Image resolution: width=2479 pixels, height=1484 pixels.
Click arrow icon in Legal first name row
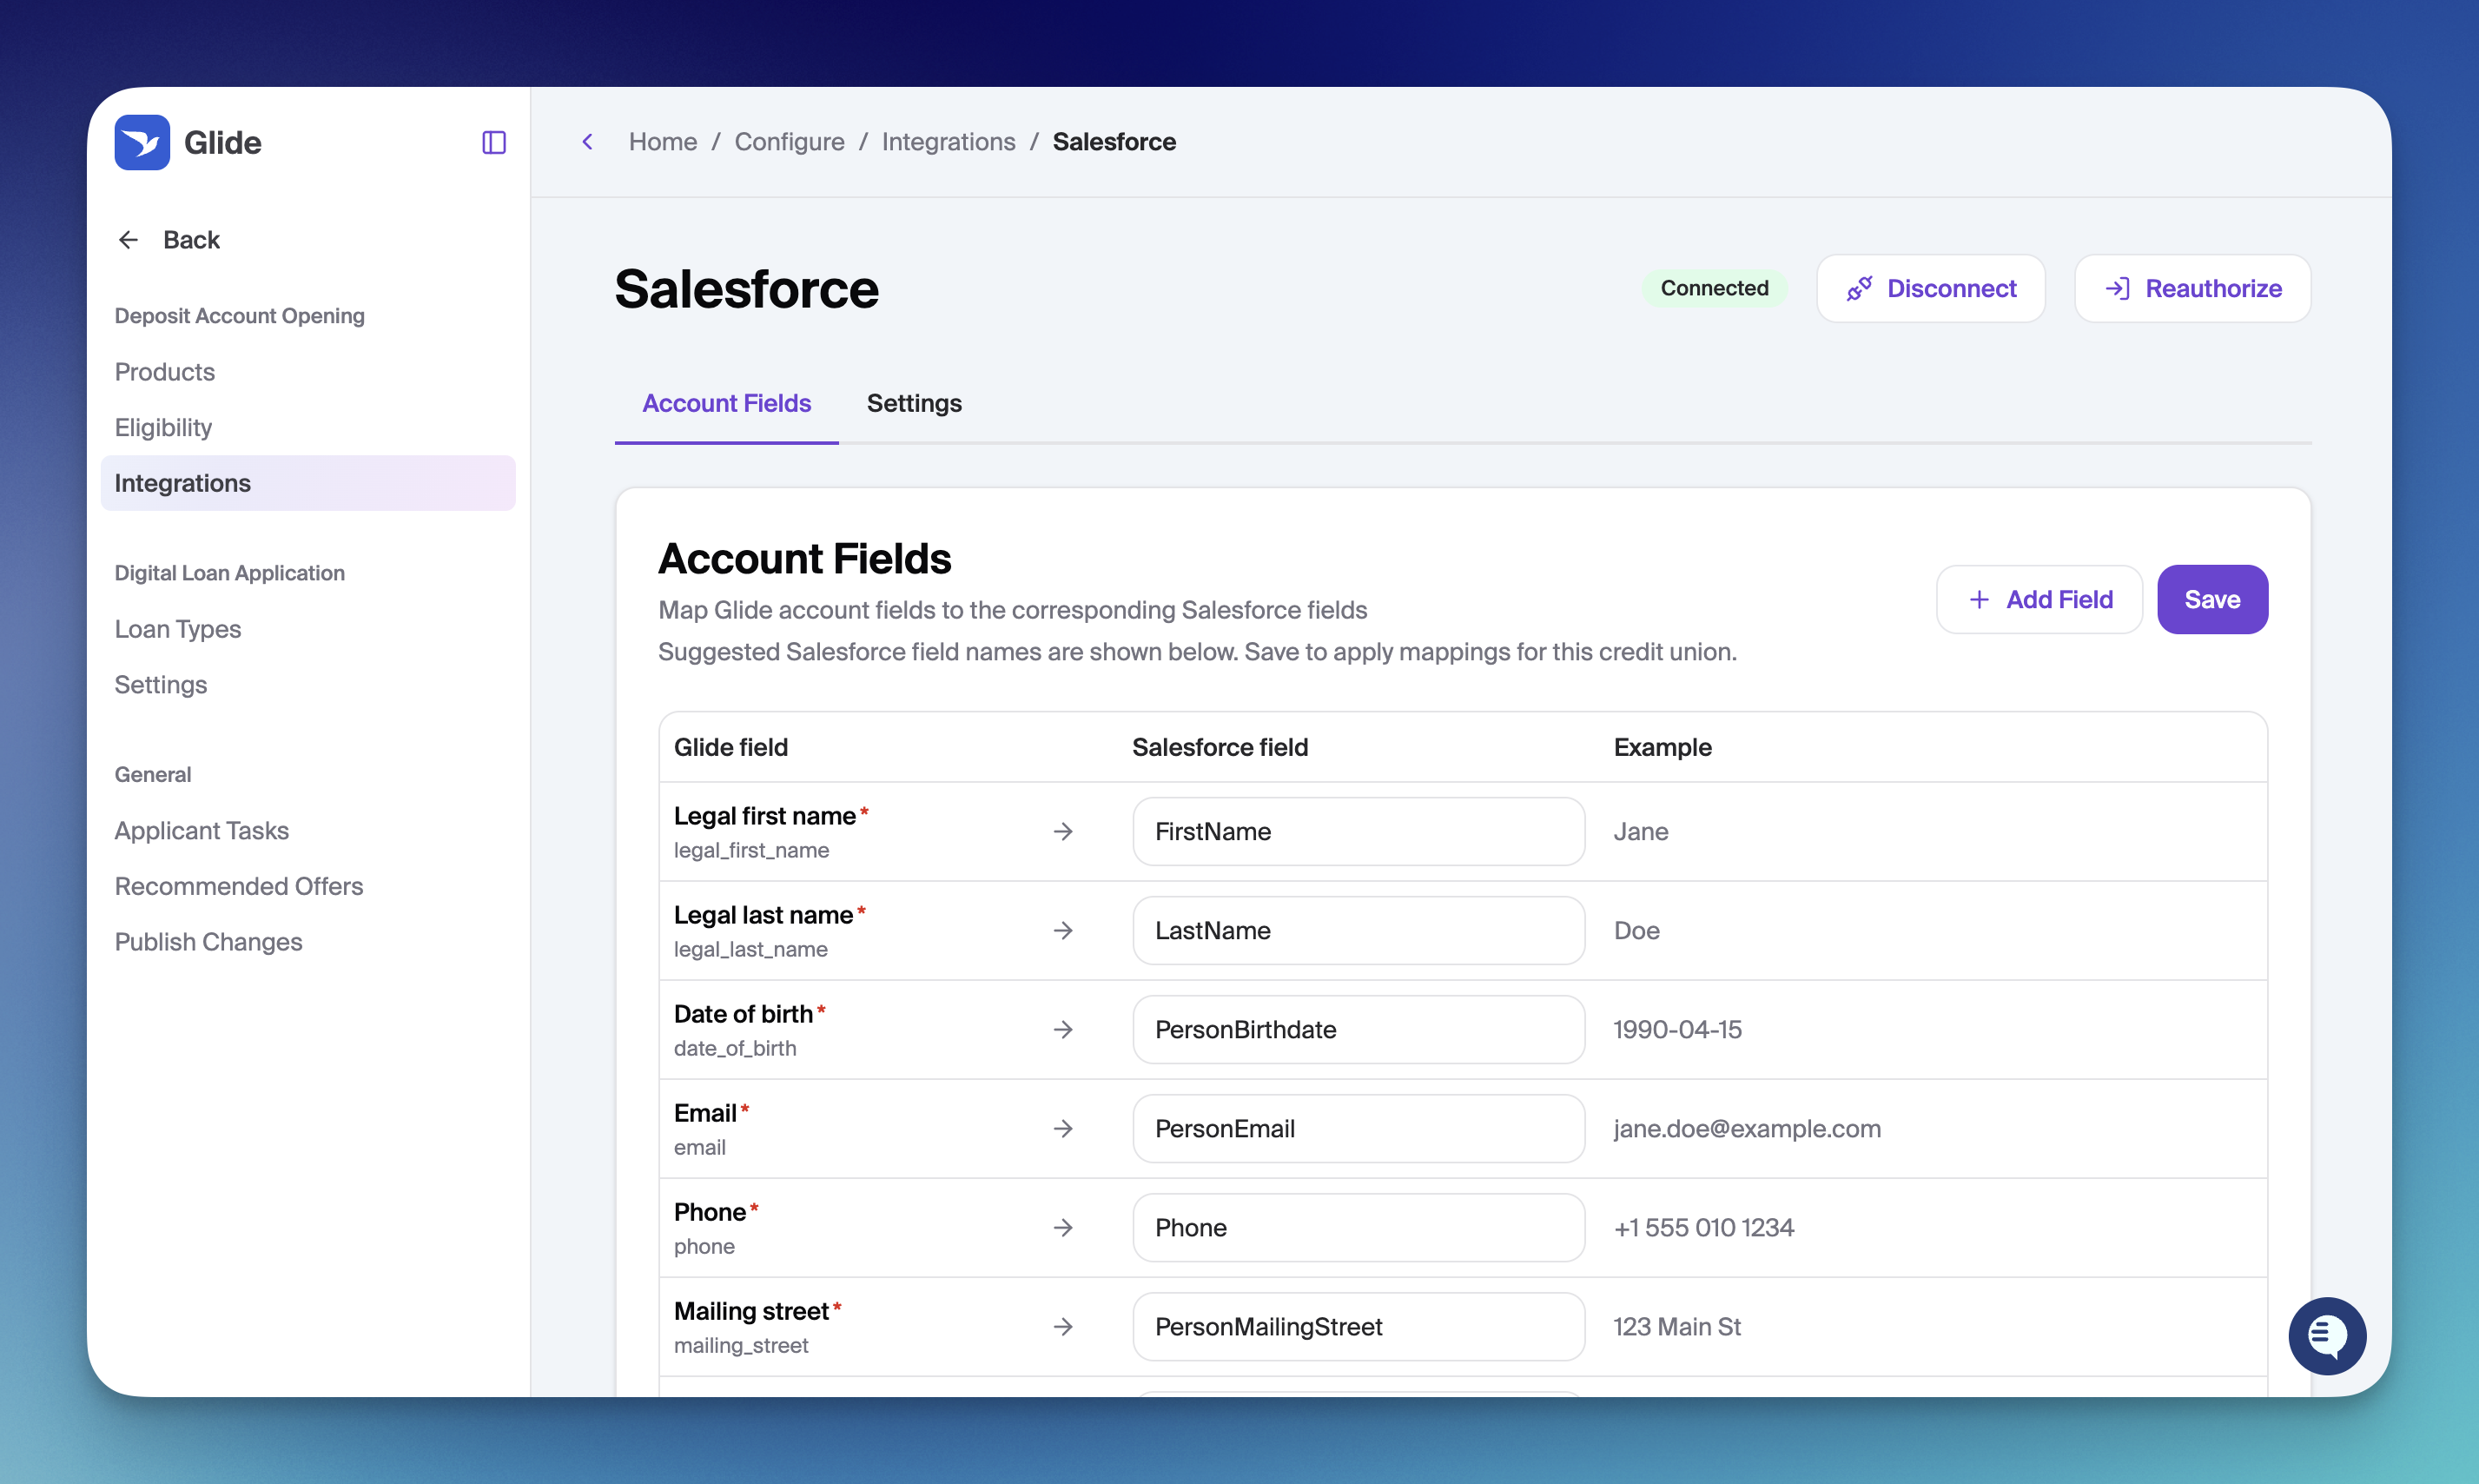click(x=1063, y=832)
